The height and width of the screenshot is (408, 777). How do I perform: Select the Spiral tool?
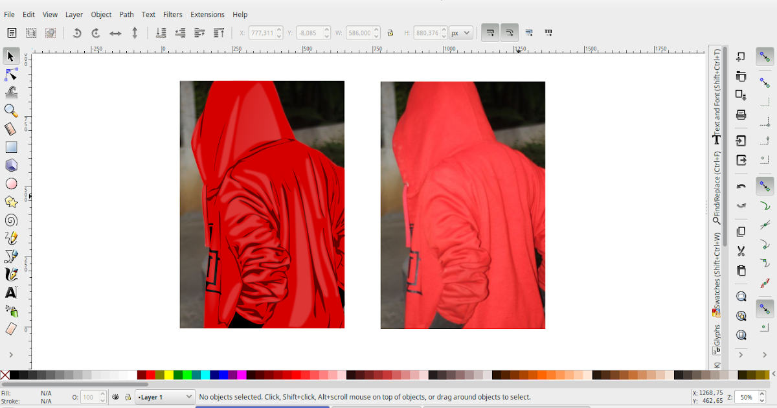[x=11, y=220]
